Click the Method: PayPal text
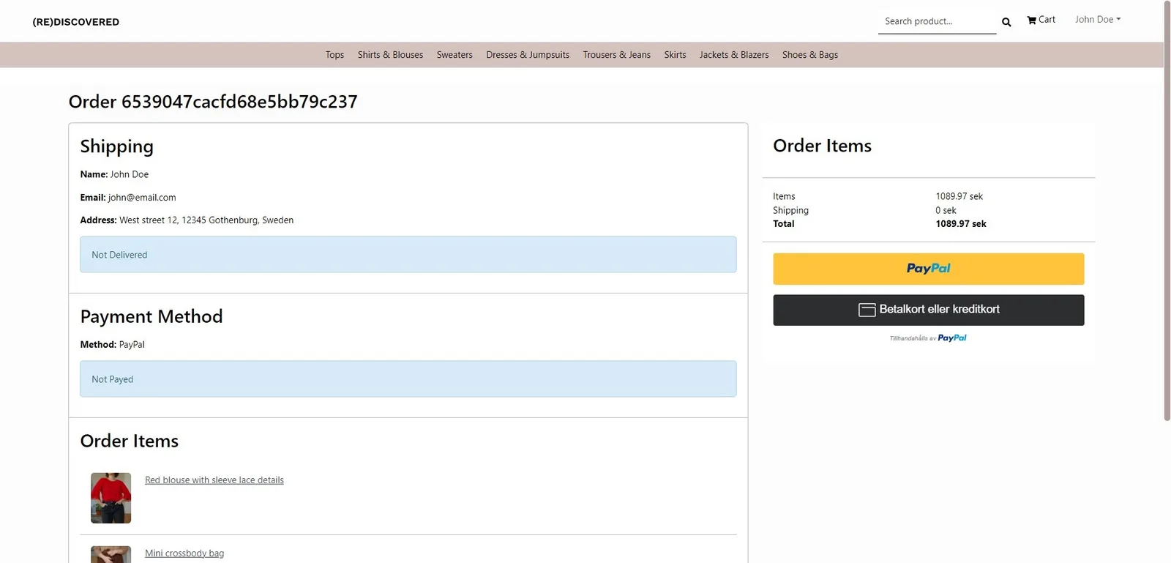Image resolution: width=1171 pixels, height=563 pixels. (x=112, y=345)
